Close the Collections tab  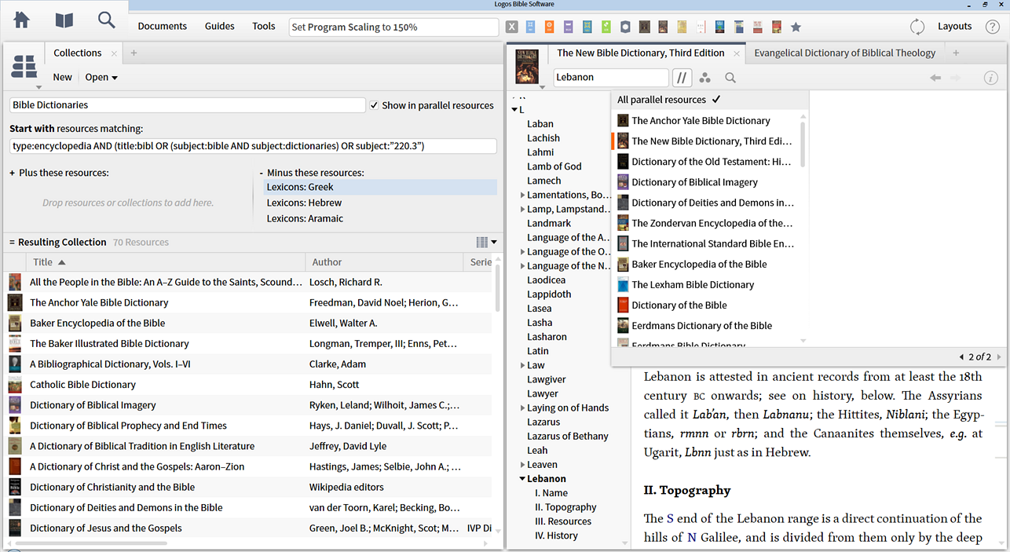click(114, 53)
